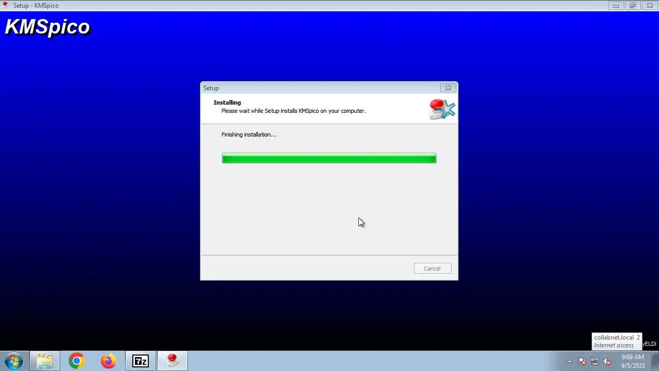Restore down the Setup - KMSpico window
Viewport: 659px width, 371px height.
point(633,6)
